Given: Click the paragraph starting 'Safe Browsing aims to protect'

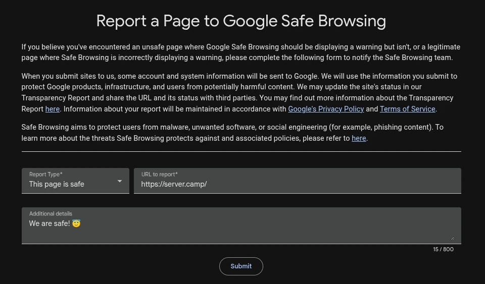Looking at the screenshot, I should click(232, 133).
